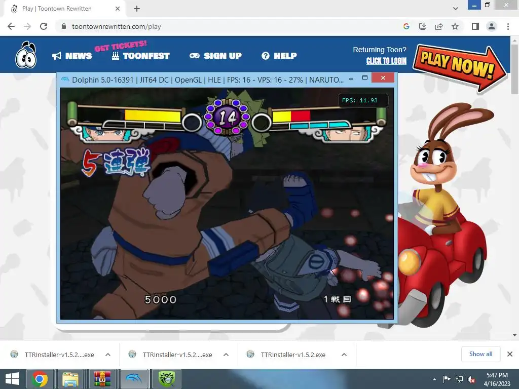Image resolution: width=519 pixels, height=389 pixels.
Task: Click the 5000 score text in the game
Action: [x=161, y=300]
